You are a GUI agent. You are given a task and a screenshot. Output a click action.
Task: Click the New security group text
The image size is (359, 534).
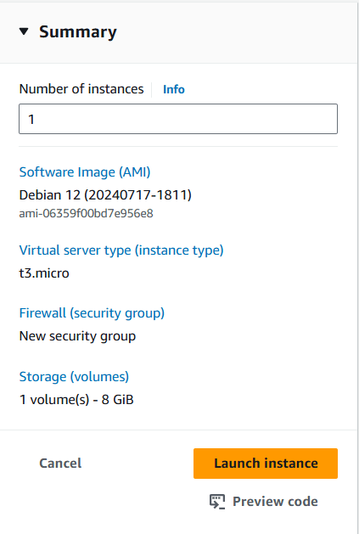(x=78, y=336)
